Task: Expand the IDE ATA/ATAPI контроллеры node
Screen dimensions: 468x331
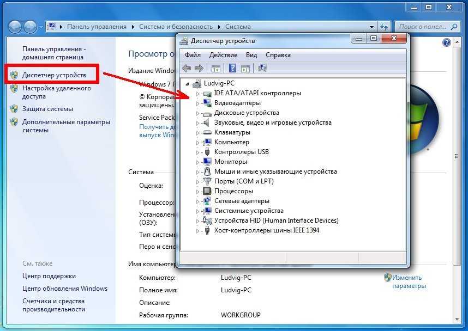Action: tap(197, 94)
